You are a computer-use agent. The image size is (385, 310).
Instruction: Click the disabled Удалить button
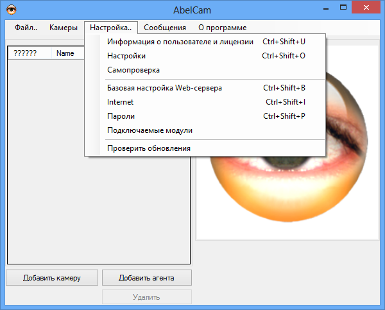[x=147, y=297]
